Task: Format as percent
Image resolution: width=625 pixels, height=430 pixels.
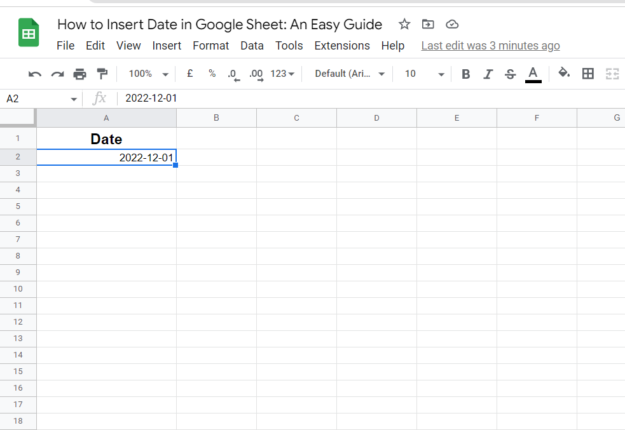Action: [212, 74]
